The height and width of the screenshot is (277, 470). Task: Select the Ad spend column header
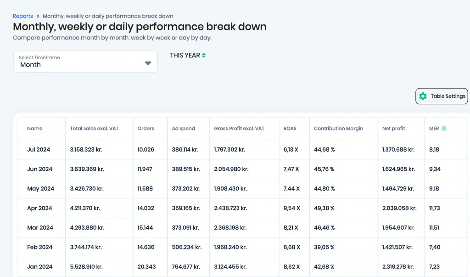click(x=183, y=129)
